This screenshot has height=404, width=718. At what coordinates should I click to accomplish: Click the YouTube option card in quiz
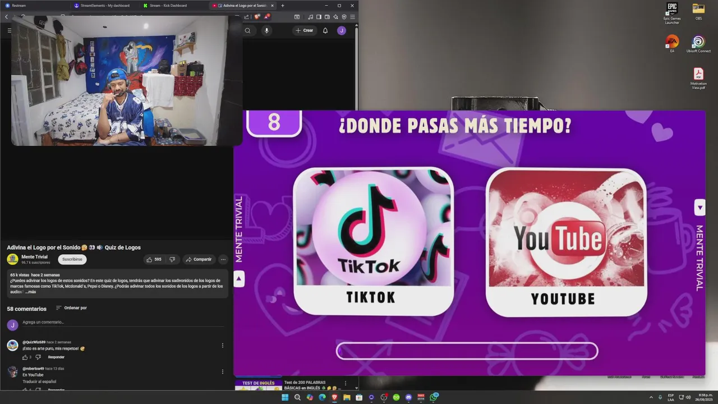point(566,242)
